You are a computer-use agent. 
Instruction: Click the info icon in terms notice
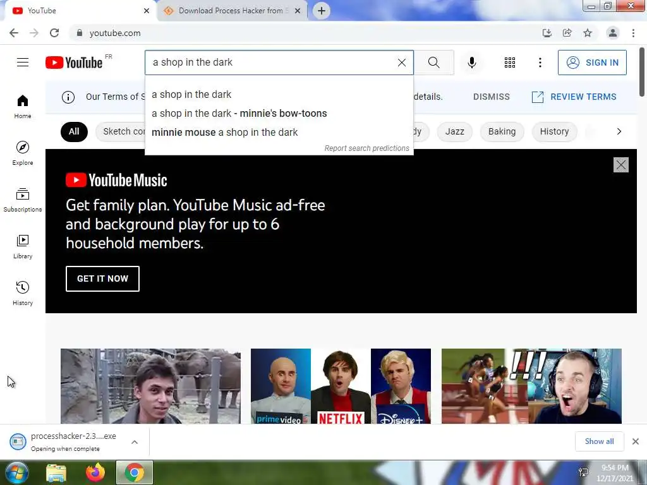(68, 97)
